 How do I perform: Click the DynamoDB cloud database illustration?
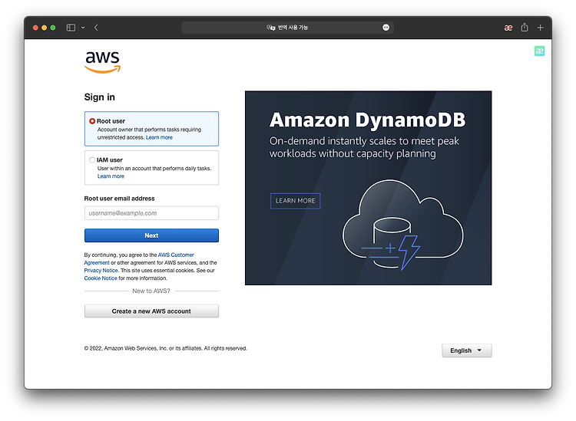coord(402,225)
